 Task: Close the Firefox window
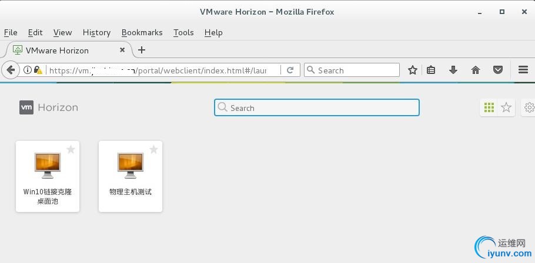524,12
